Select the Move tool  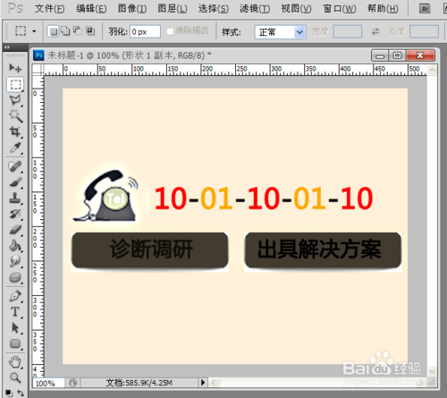pyautogui.click(x=15, y=68)
